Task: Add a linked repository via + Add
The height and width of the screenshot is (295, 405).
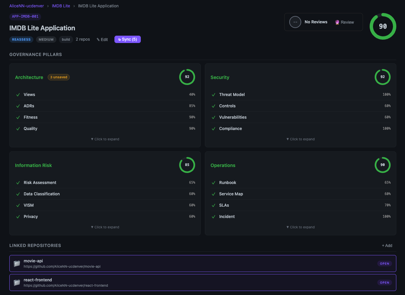Action: (387, 245)
